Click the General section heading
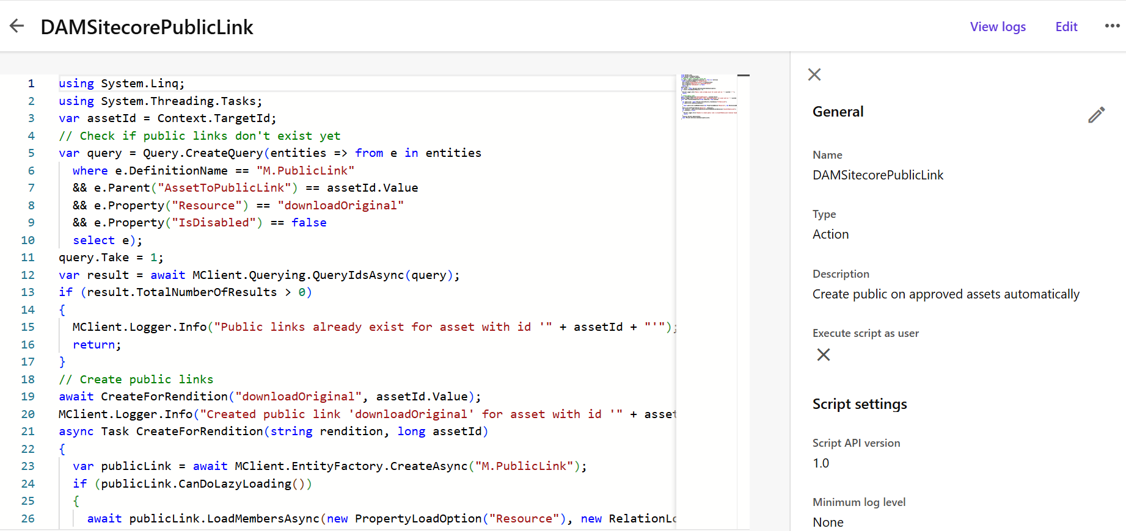Image resolution: width=1126 pixels, height=531 pixels. tap(838, 112)
